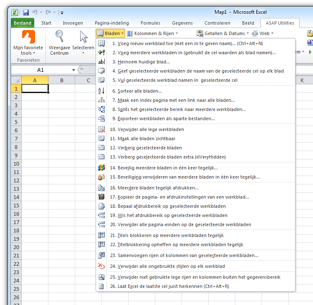
Task: Choose Verberg geselecteerde bladen extra (xlVeryHidden)
Action: [196, 157]
